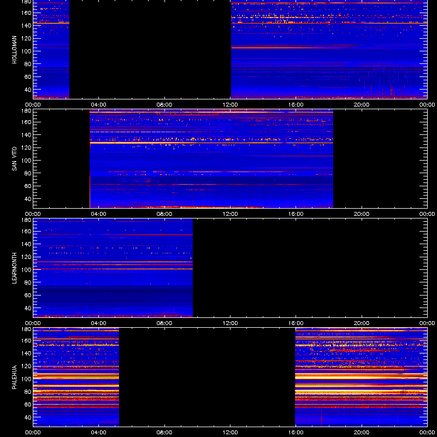
Task: Choose the 100 tick on Learmonth axis
Action: tap(27, 270)
